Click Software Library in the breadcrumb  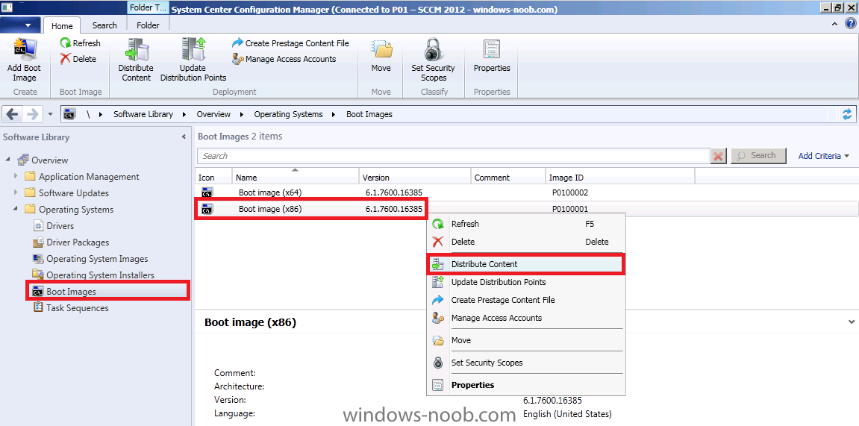pos(143,114)
